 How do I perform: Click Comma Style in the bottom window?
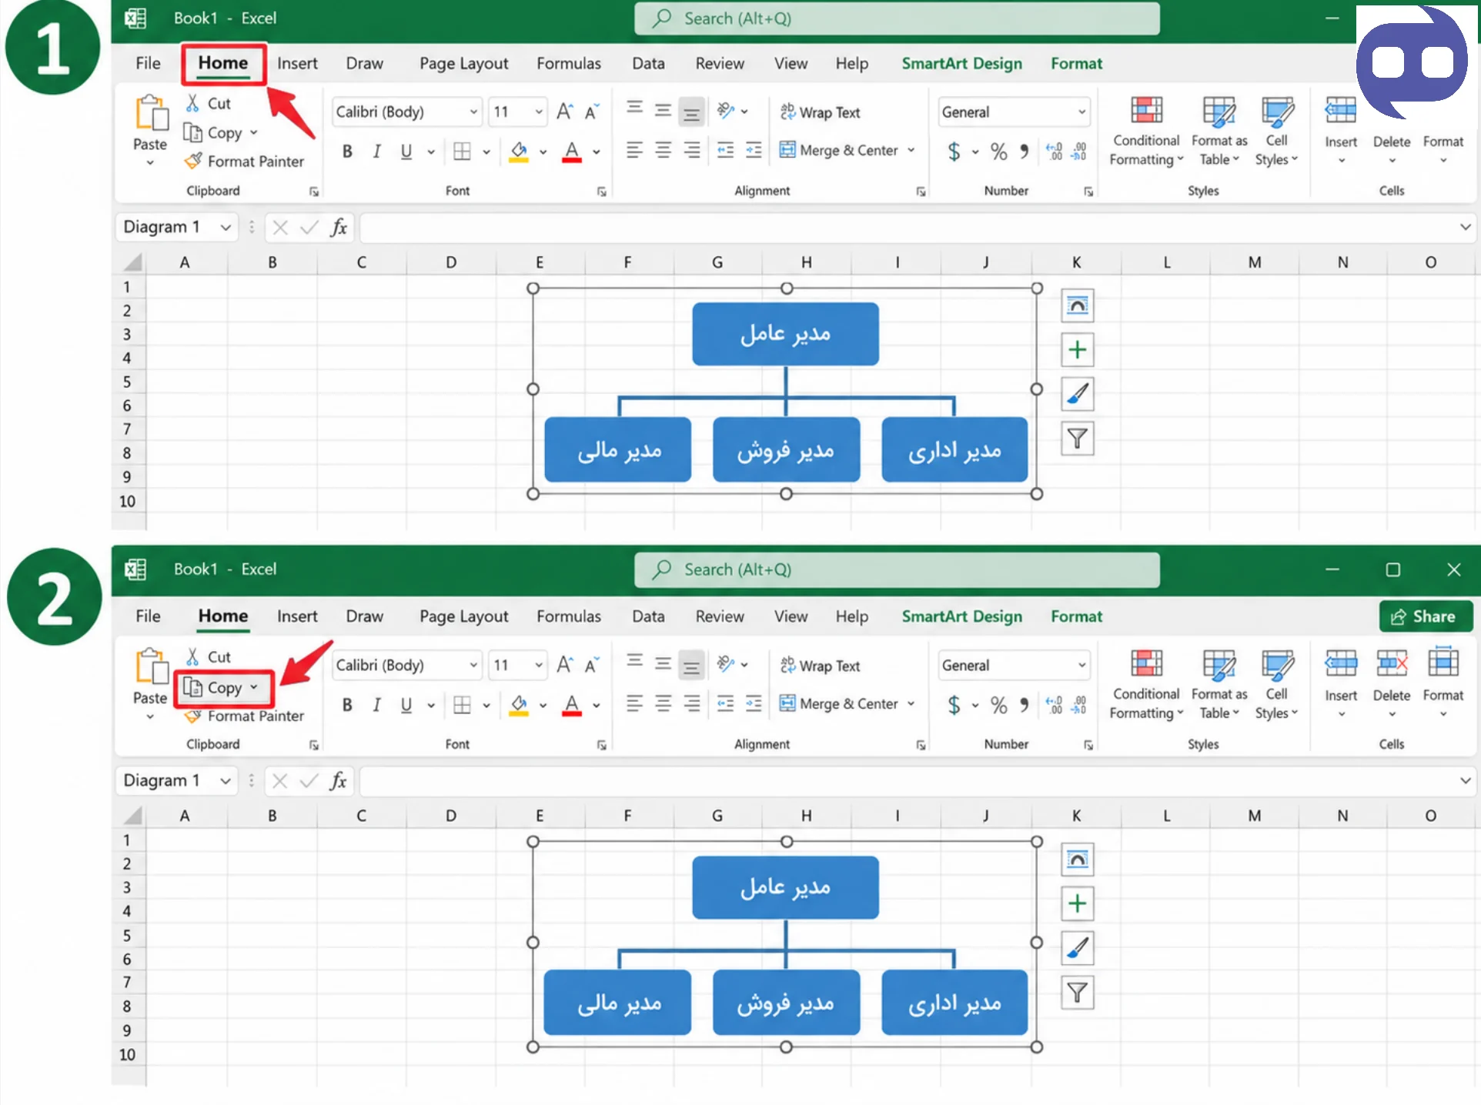[x=1024, y=704]
